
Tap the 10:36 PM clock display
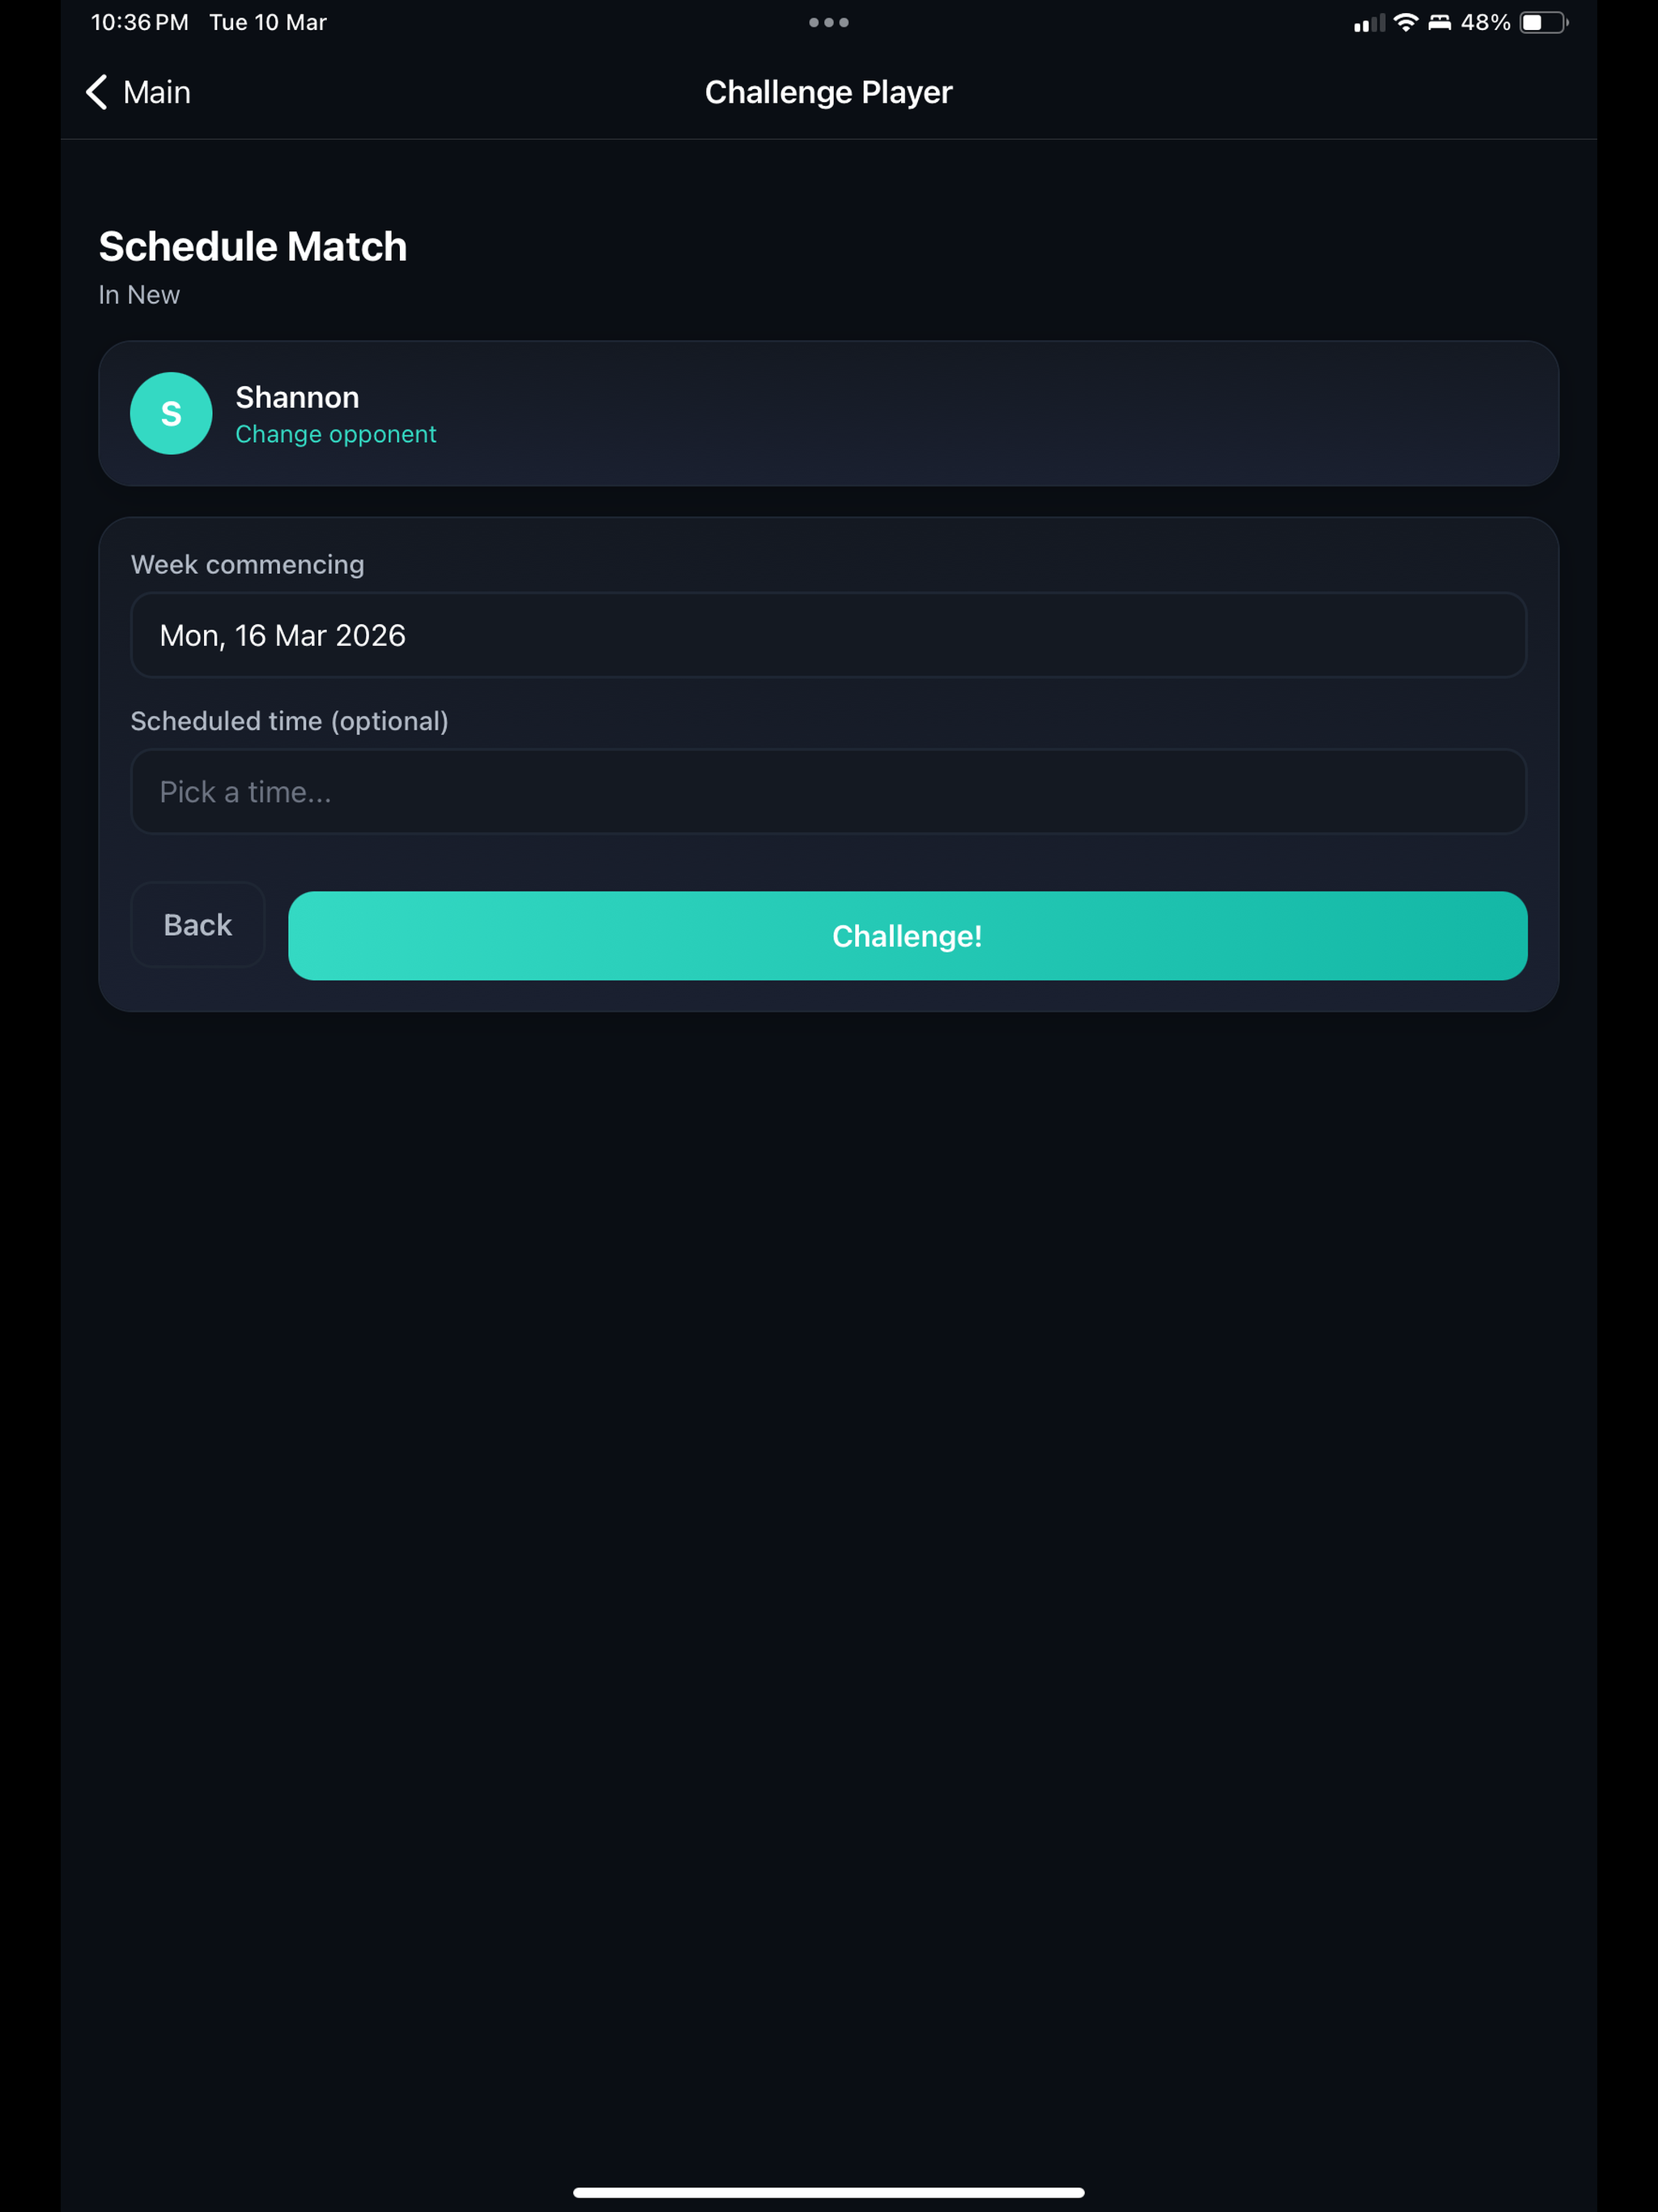(x=139, y=22)
